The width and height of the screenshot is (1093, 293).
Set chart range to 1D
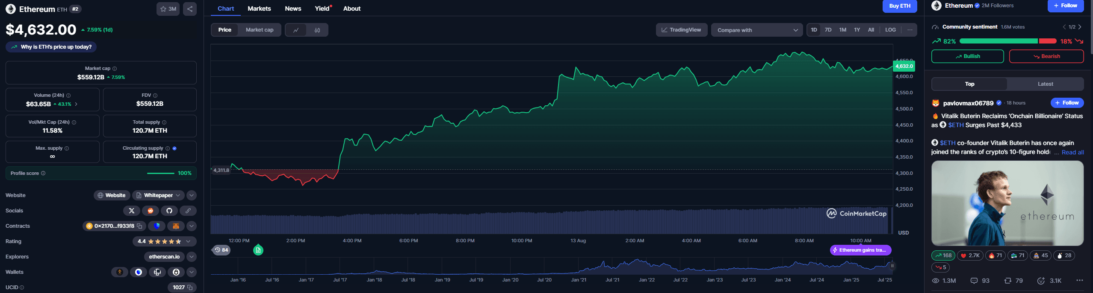[x=814, y=30]
